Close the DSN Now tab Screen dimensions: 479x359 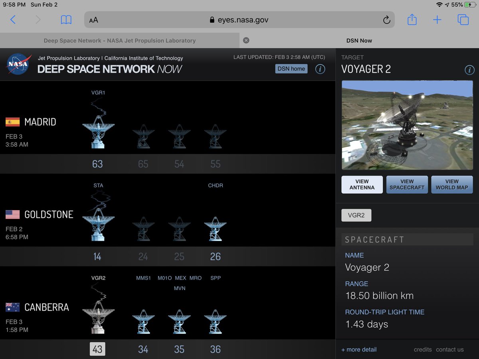coord(246,40)
